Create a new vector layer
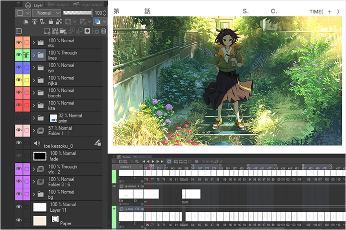Screen dimensions: 346x230 [x=55, y=31]
